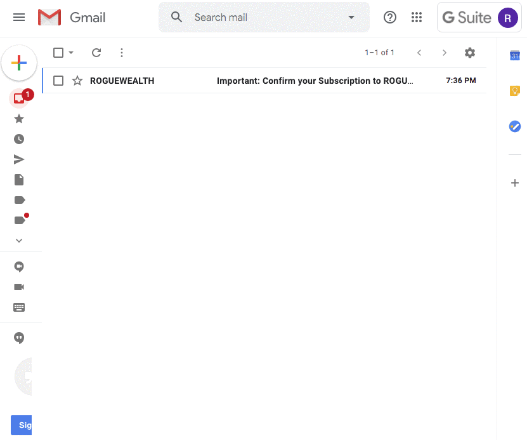Open Google Tasks side panel
527x440 pixels.
click(x=514, y=126)
